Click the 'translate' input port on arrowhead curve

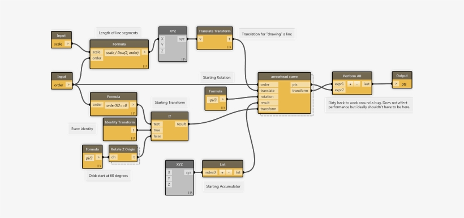(268, 91)
